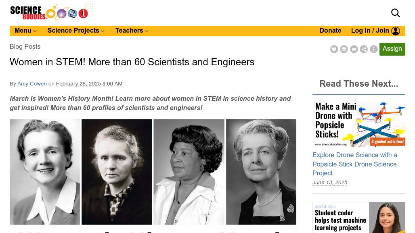Expand the Menu dropdown
Screen dimensions: 415x233
[25, 31]
